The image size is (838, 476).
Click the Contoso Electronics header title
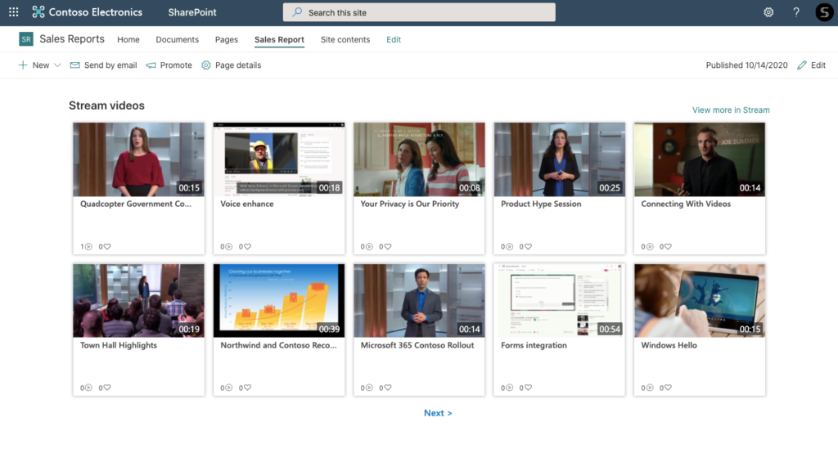click(x=96, y=12)
